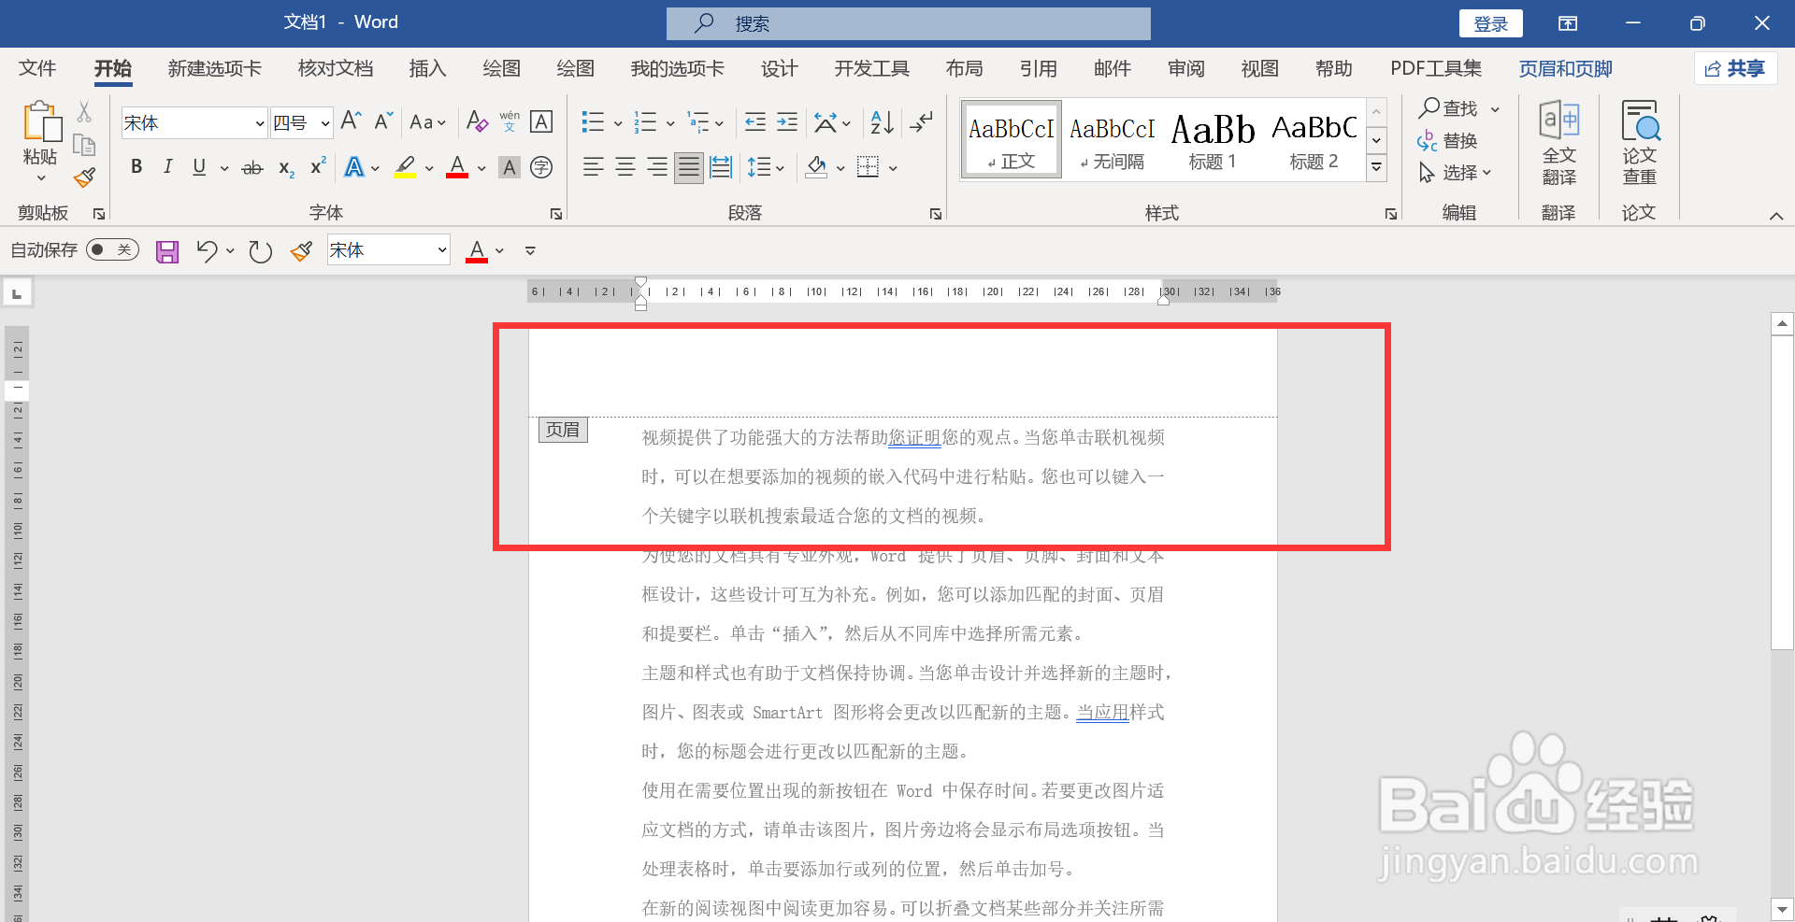This screenshot has height=922, width=1795.
Task: Click the Paste clipboard icon
Action: [41, 122]
